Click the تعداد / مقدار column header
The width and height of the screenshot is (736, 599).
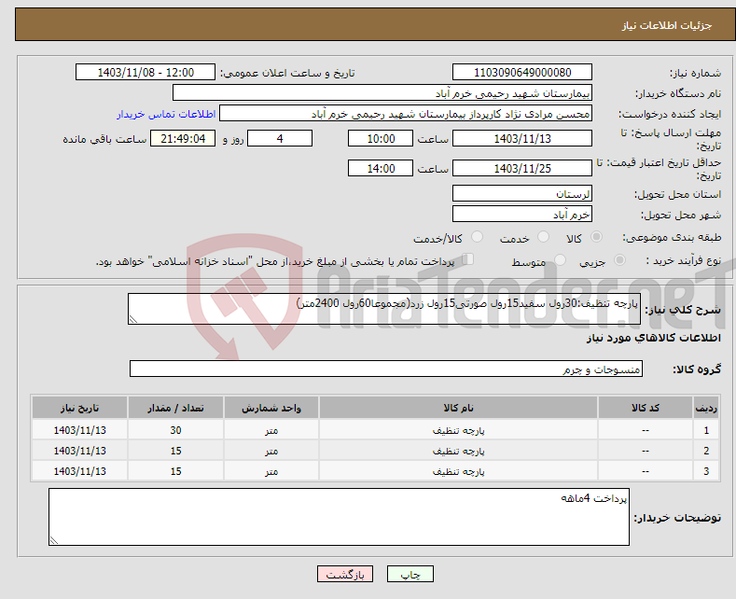175,408
